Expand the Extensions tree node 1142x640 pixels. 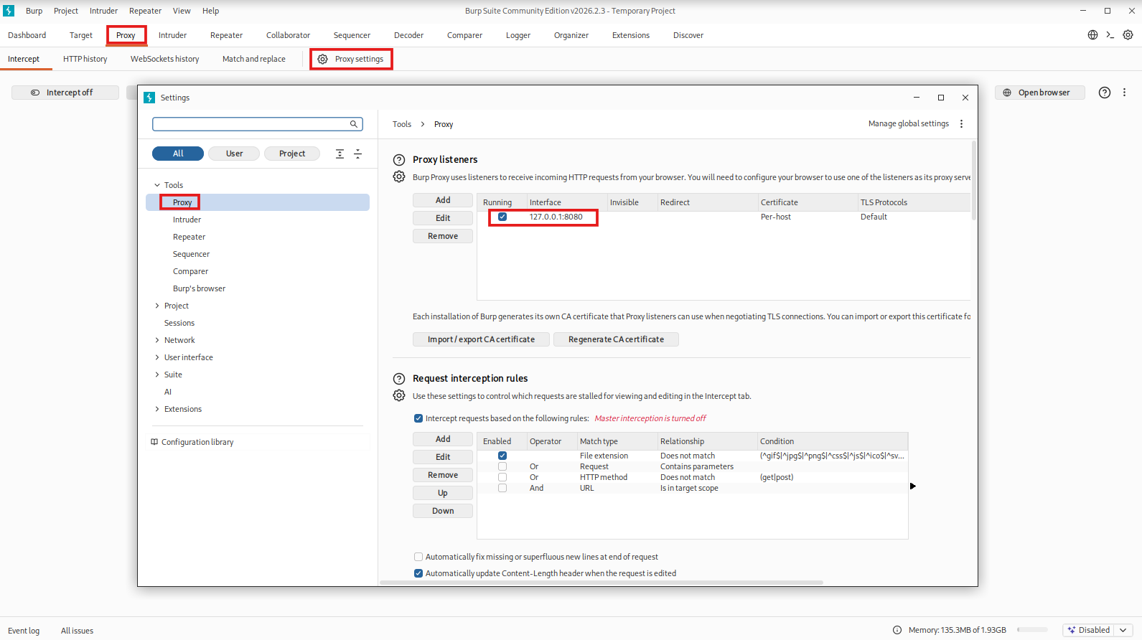coord(157,409)
